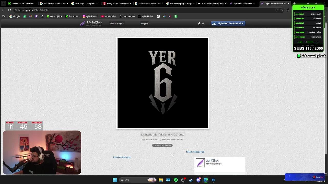Open Spotify from taskbar
This screenshot has width=328, height=184.
click(176, 180)
